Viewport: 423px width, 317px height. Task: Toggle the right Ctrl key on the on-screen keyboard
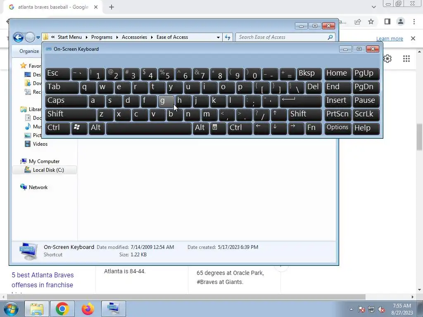click(240, 128)
